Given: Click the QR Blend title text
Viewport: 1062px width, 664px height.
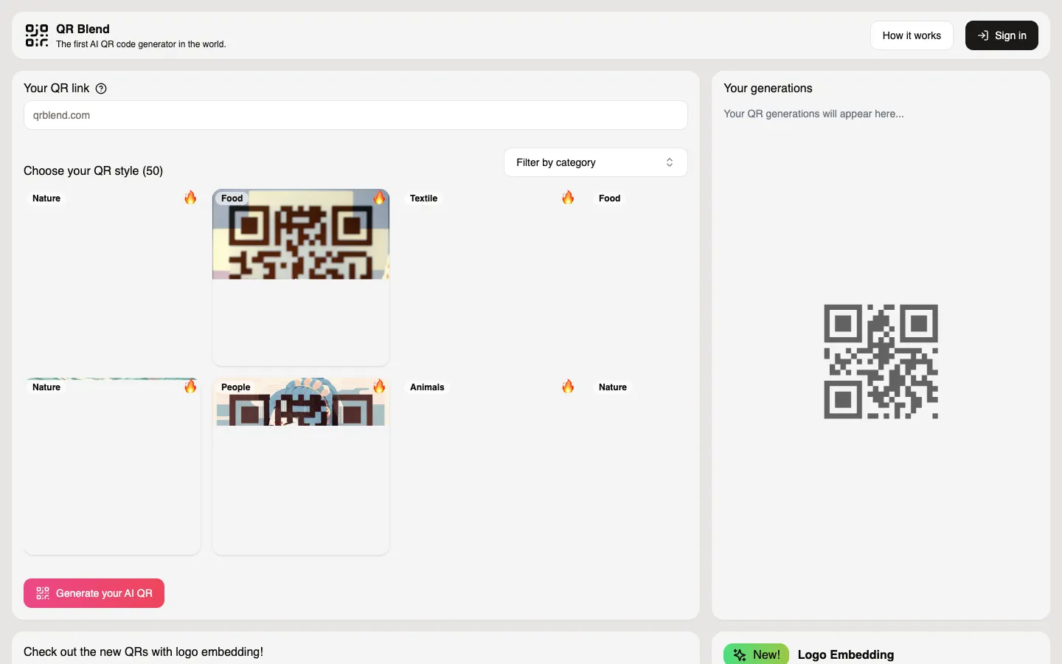Looking at the screenshot, I should [83, 29].
